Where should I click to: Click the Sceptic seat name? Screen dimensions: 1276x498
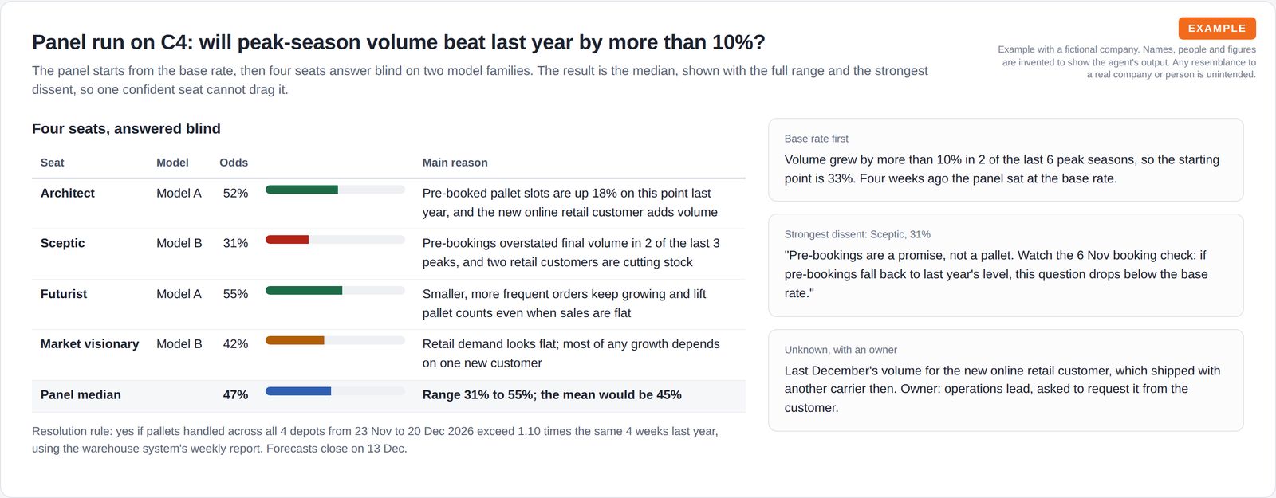pyautogui.click(x=63, y=243)
